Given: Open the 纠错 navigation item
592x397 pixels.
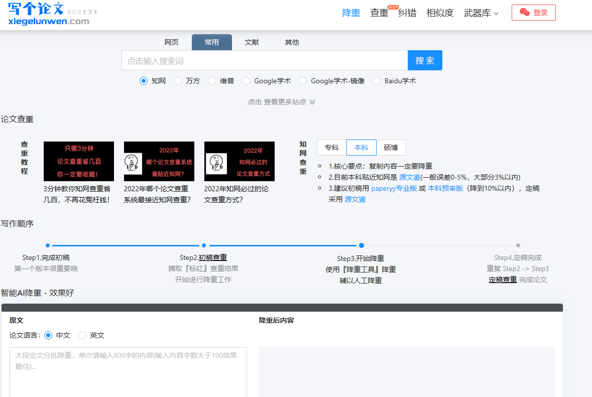Looking at the screenshot, I should coord(407,13).
